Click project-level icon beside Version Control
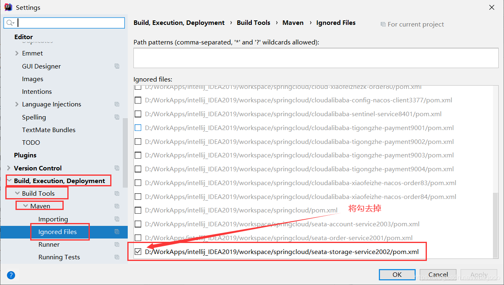This screenshot has height=285, width=504. coord(117,168)
